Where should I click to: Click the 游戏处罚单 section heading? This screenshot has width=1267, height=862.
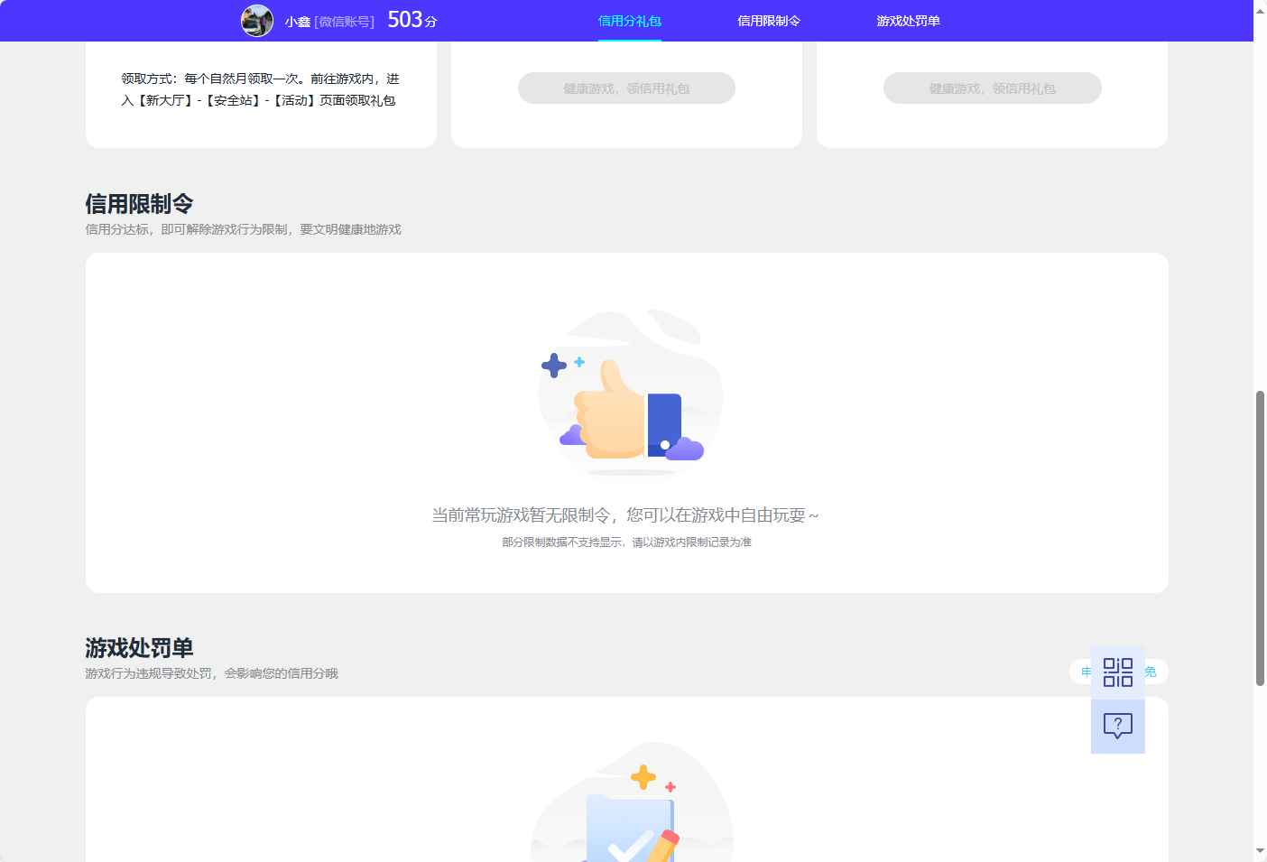(139, 648)
